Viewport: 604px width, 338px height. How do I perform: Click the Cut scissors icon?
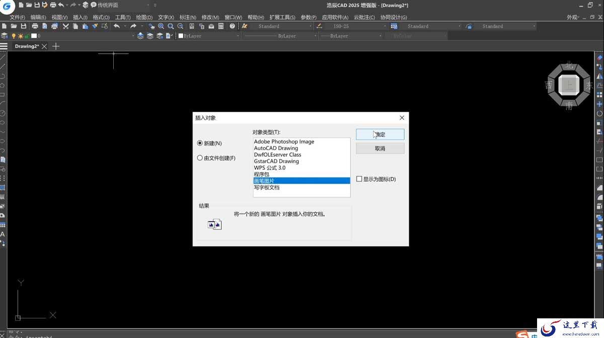click(x=65, y=26)
